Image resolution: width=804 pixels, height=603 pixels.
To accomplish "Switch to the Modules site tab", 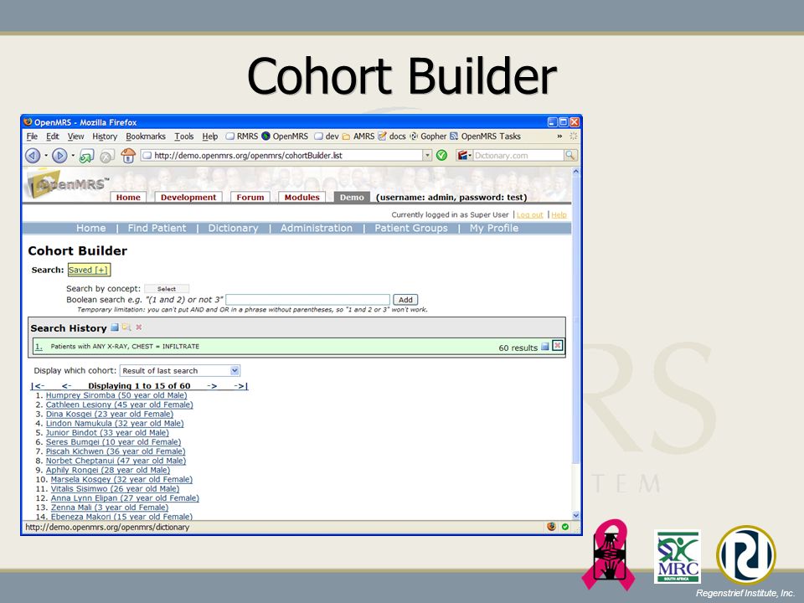I will point(301,198).
